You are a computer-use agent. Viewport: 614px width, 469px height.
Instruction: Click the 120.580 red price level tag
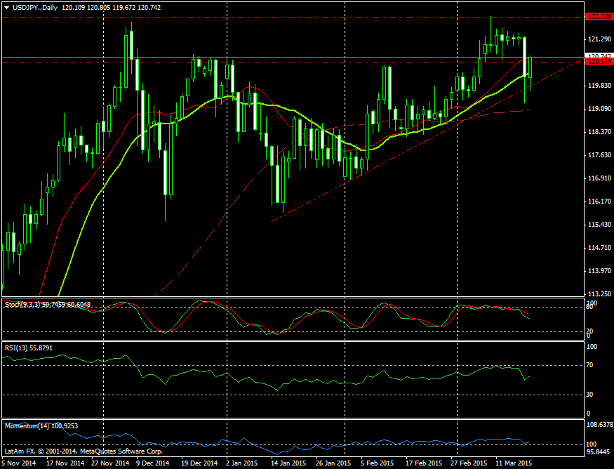(x=597, y=62)
